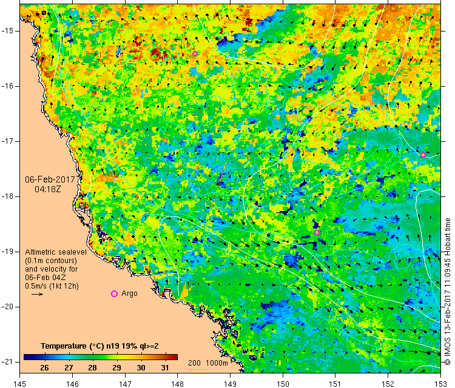Click the longitude label '149'
The height and width of the screenshot is (388, 455).
(x=230, y=384)
